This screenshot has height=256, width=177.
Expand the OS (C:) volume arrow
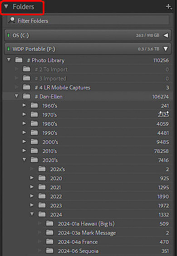pos(166,35)
